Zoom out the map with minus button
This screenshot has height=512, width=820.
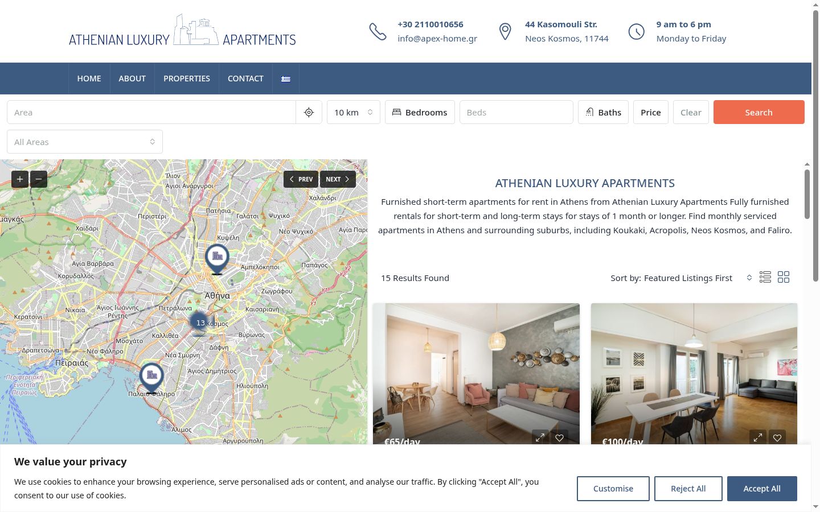click(39, 179)
